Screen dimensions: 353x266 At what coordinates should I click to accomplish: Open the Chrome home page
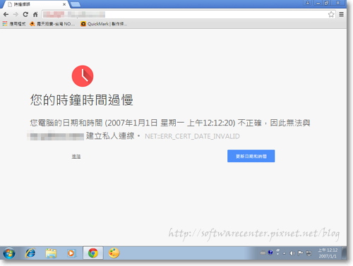click(x=35, y=15)
